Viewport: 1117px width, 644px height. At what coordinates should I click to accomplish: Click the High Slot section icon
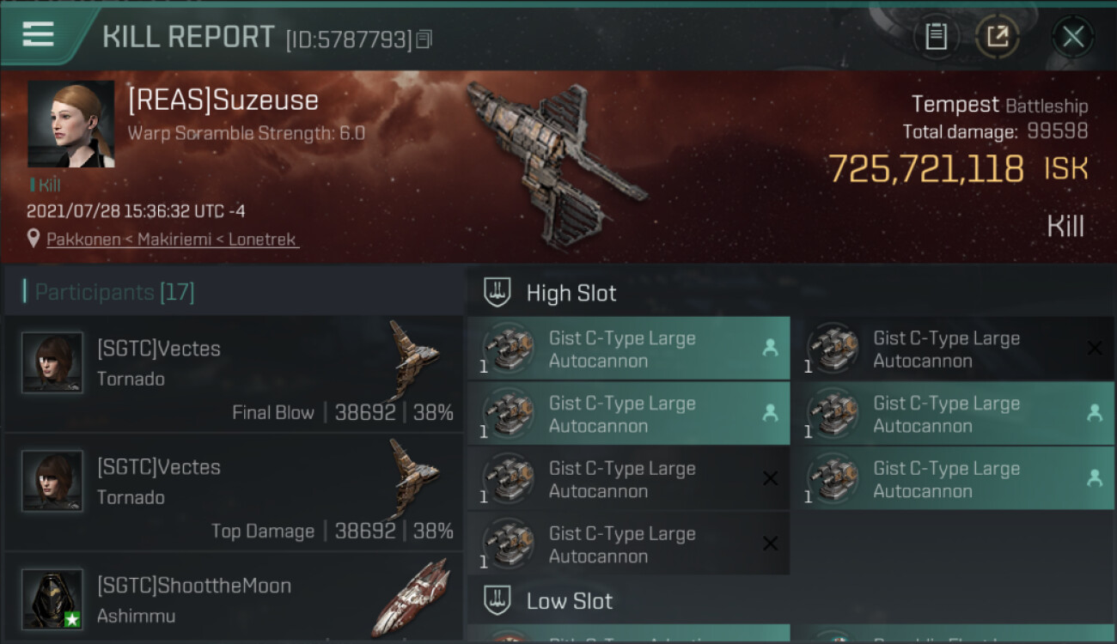[497, 293]
